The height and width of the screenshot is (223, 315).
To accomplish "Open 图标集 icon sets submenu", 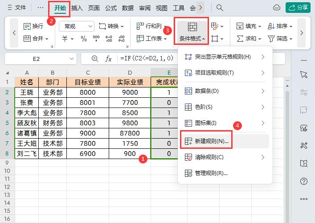I will [225, 123].
